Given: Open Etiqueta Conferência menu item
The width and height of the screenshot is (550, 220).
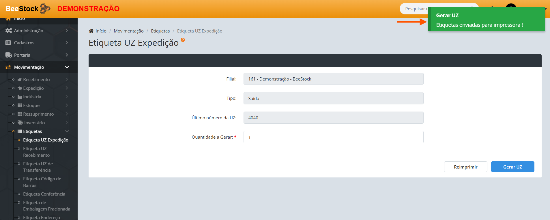Looking at the screenshot, I should pos(44,194).
